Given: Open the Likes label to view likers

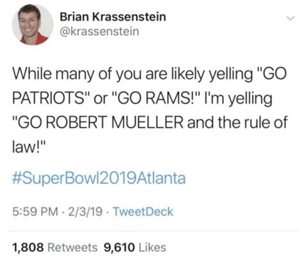Looking at the screenshot, I should [153, 248].
